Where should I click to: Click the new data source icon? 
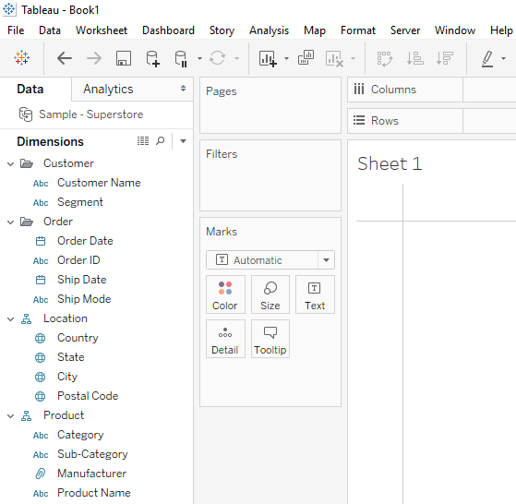pyautogui.click(x=152, y=58)
